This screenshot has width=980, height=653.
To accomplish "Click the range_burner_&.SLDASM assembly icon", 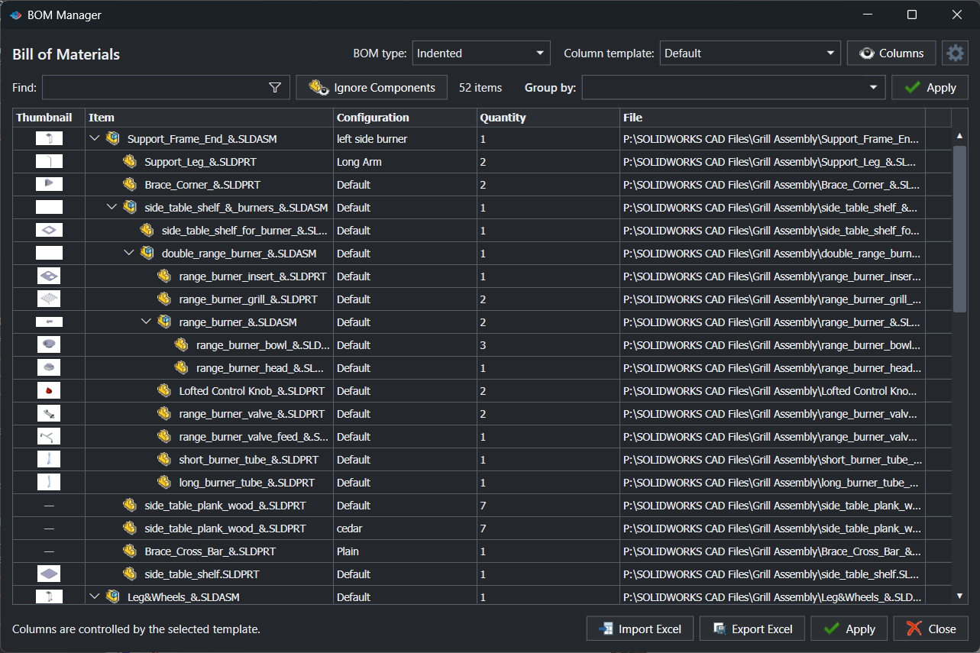I will pyautogui.click(x=164, y=322).
